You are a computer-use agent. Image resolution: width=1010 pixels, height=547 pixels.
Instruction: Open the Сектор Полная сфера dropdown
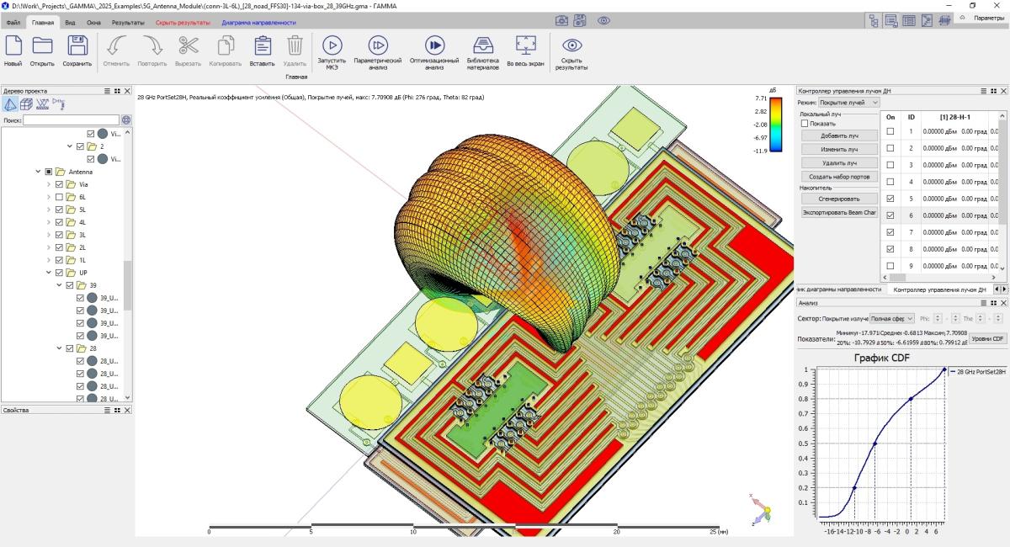(x=892, y=319)
